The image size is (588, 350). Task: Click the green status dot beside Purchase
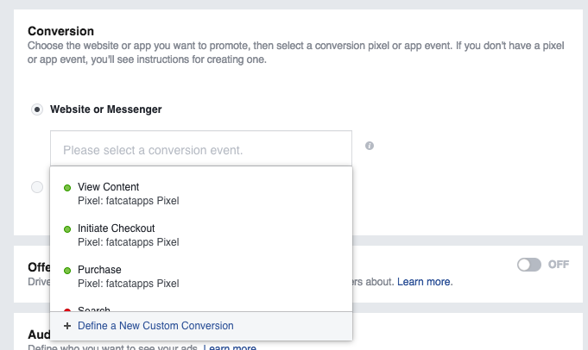(67, 271)
